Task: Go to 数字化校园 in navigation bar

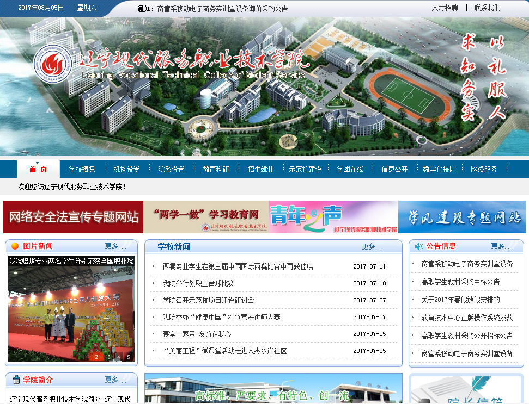Action: (439, 169)
